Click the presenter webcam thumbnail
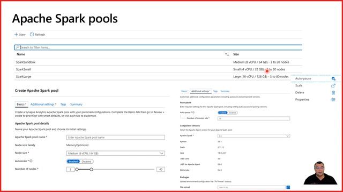 coord(320,173)
